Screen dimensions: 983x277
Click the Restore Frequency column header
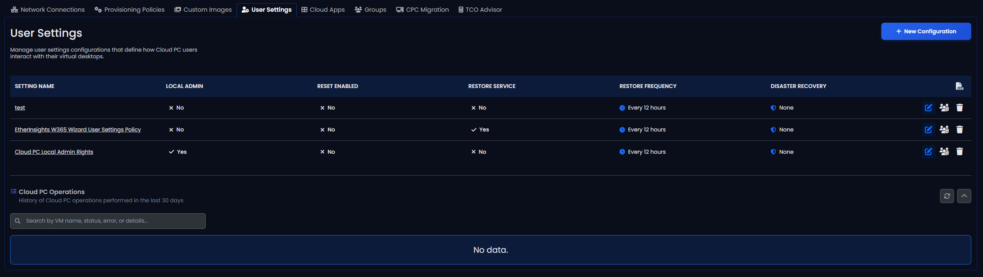coord(648,86)
